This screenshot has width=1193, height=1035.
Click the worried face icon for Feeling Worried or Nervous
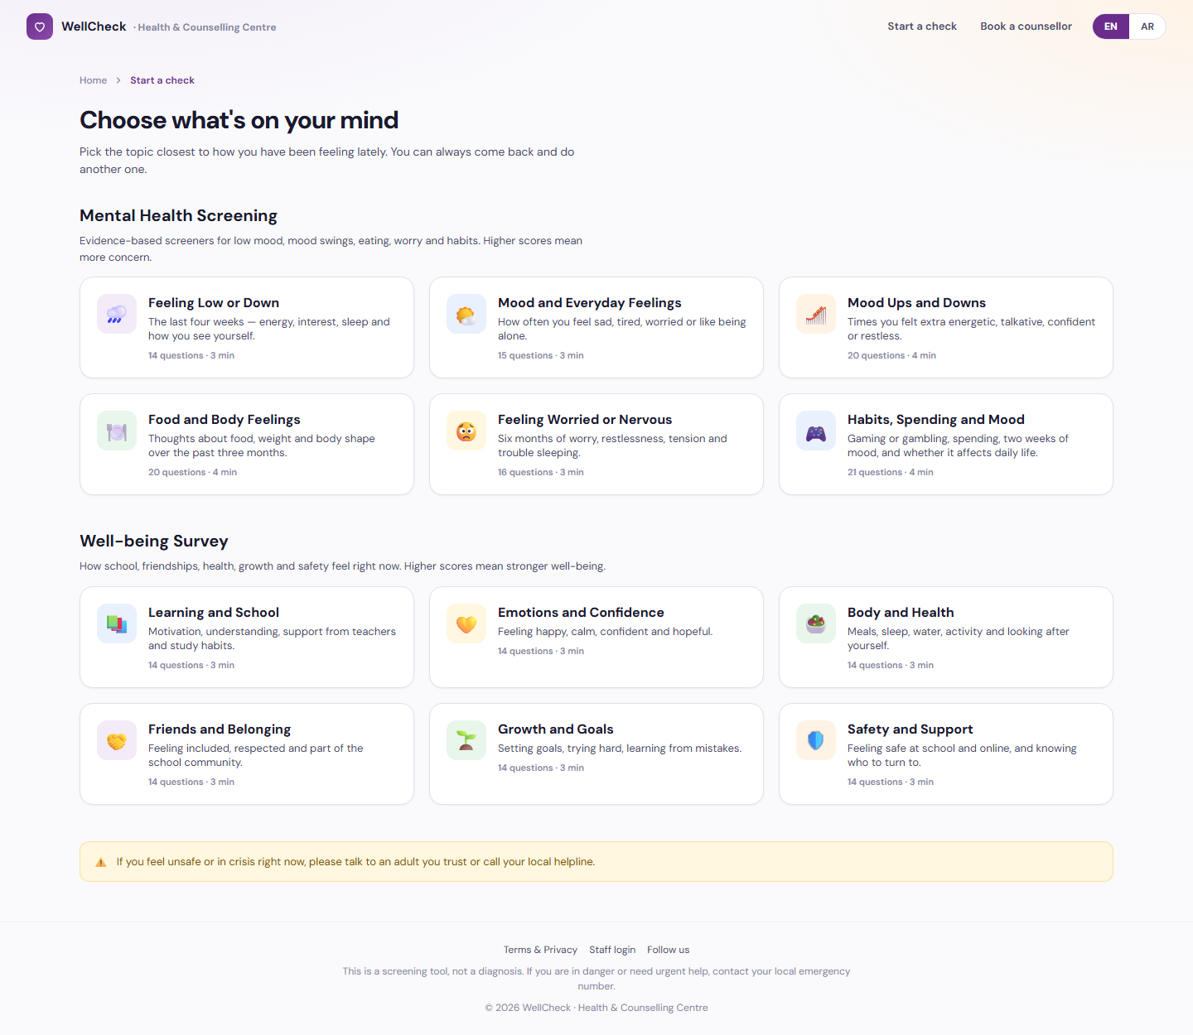coord(466,431)
